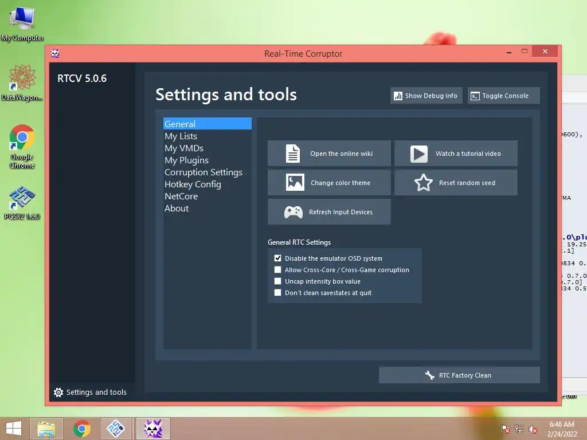Click Show Debug Info button
The image size is (587, 440).
point(426,96)
